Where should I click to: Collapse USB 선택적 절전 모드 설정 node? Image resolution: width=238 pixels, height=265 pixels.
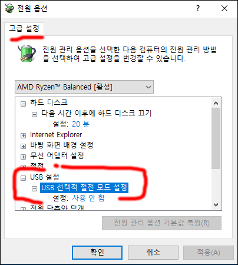[34, 188]
